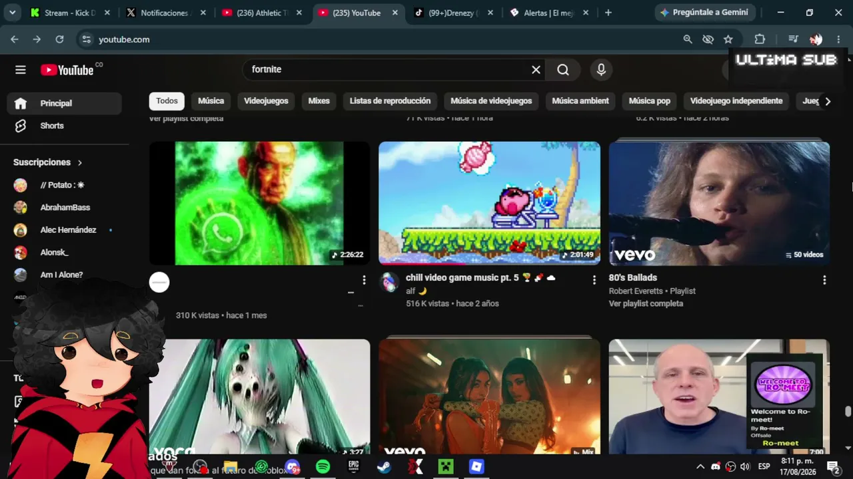Open the Chrome three-dot menu
The height and width of the screenshot is (479, 853).
838,39
